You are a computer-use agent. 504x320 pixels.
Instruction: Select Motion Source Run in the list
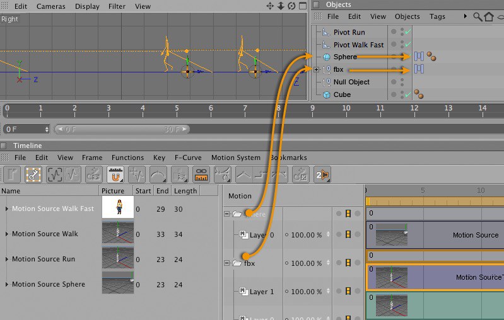pyautogui.click(x=43, y=259)
